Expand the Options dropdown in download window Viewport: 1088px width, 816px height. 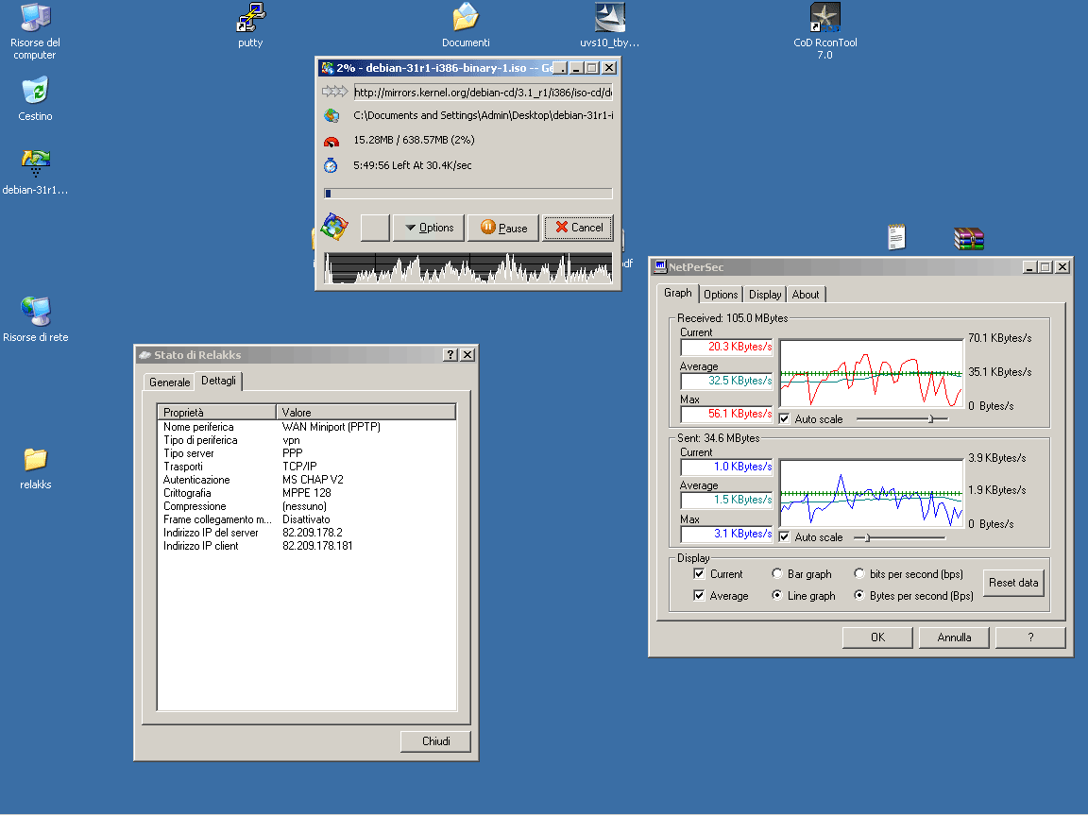(428, 228)
